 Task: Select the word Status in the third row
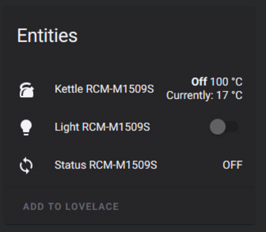70,165
